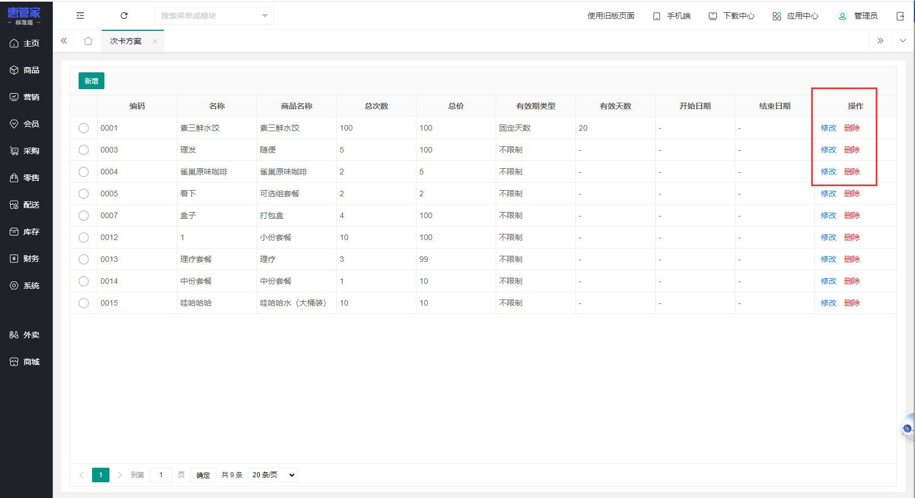Open the 20 条/页 page size dropdown
This screenshot has width=915, height=498.
pyautogui.click(x=273, y=475)
